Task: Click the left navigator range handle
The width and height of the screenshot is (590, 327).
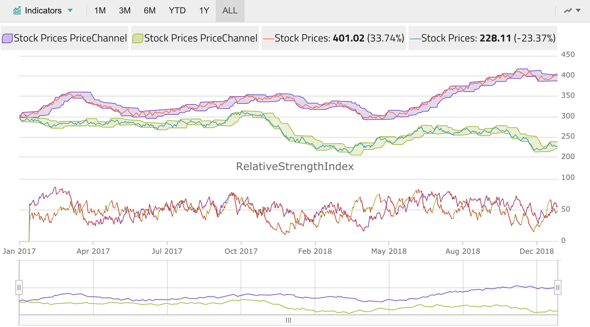Action: 19,287
